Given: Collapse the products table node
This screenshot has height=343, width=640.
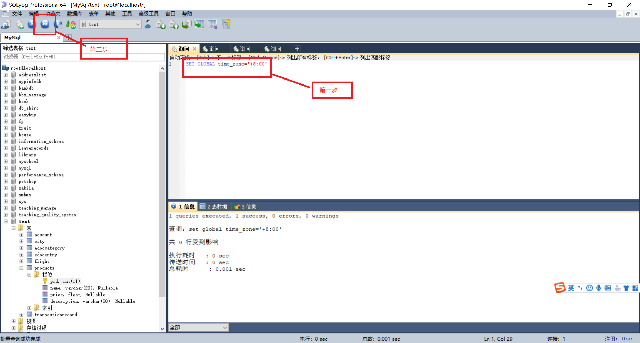Looking at the screenshot, I should pyautogui.click(x=21, y=268).
